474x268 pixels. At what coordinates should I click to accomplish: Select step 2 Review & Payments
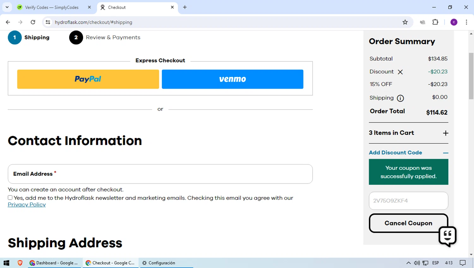(105, 38)
